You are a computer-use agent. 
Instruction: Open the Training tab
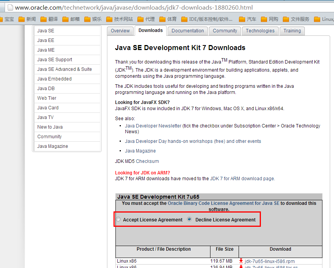[292, 31]
